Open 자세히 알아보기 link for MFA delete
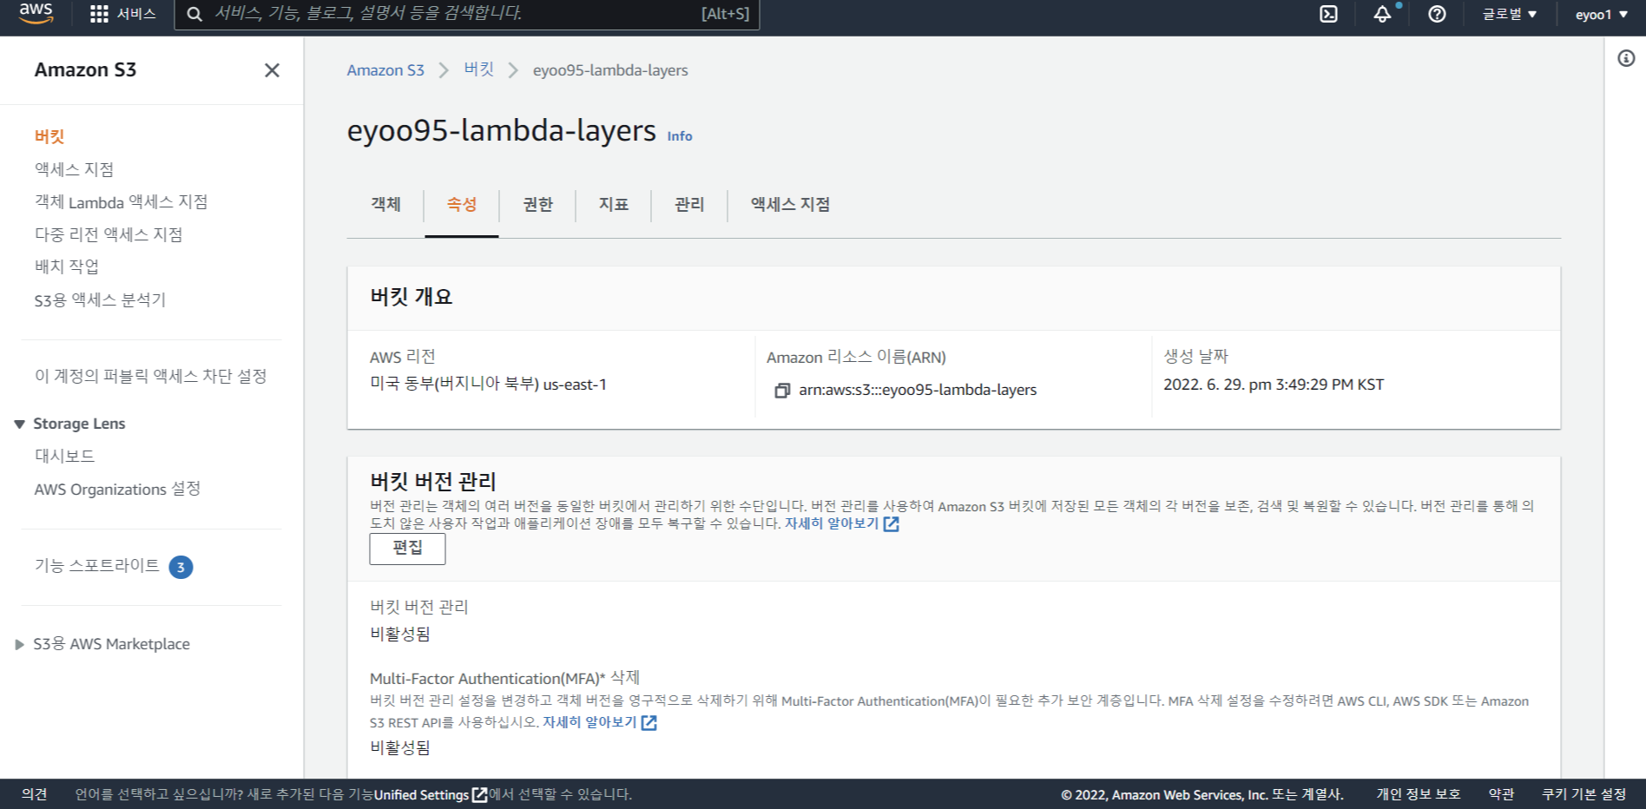 click(589, 722)
